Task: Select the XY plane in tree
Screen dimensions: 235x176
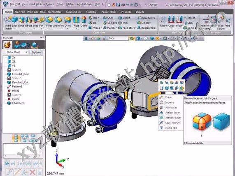Action: click(12, 58)
